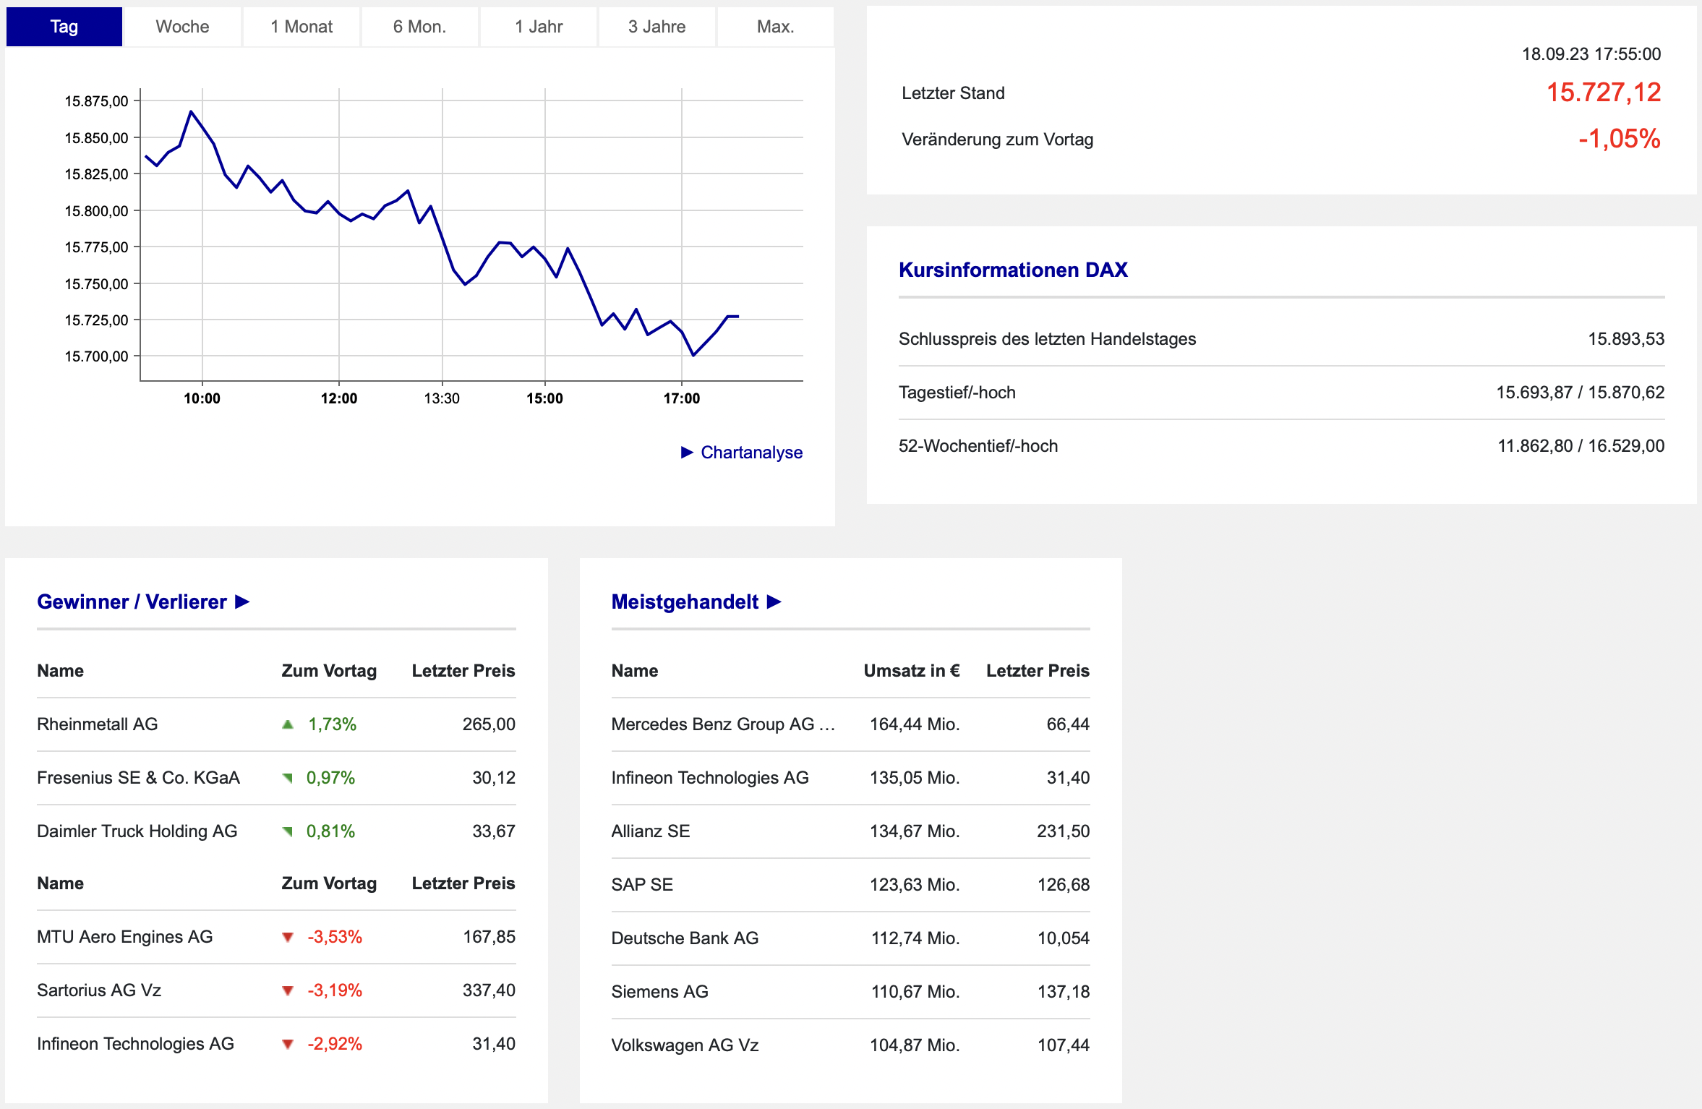Click red down arrow next to MTU Aero Engines
The width and height of the screenshot is (1702, 1109).
288,938
